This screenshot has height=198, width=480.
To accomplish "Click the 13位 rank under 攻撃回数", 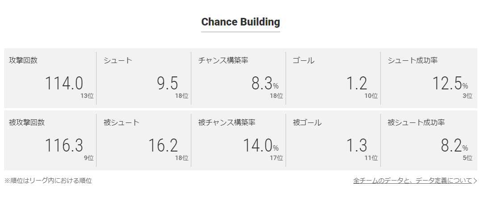I will (x=87, y=96).
